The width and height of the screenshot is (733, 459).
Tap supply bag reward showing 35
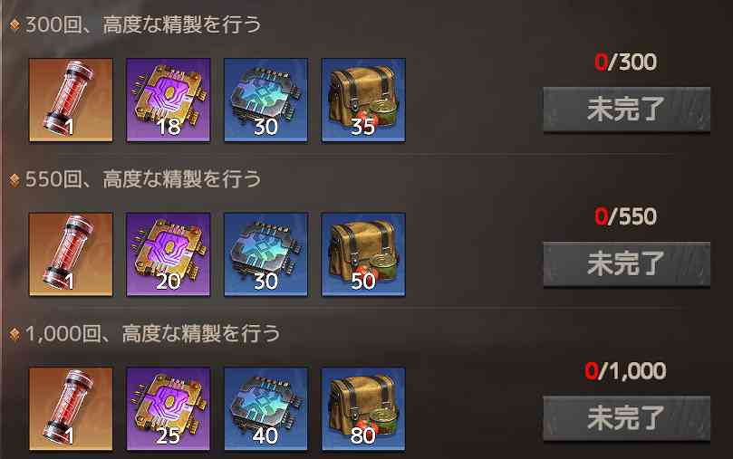pos(363,100)
